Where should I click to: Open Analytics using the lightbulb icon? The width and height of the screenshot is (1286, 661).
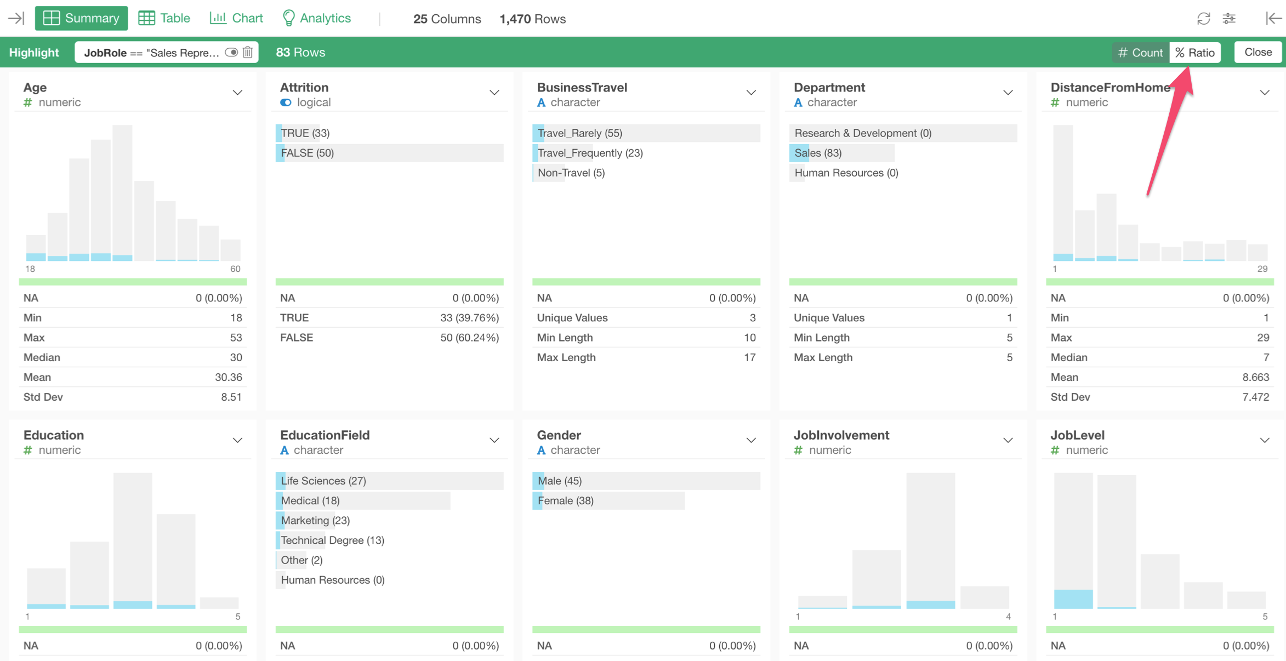pyautogui.click(x=290, y=18)
